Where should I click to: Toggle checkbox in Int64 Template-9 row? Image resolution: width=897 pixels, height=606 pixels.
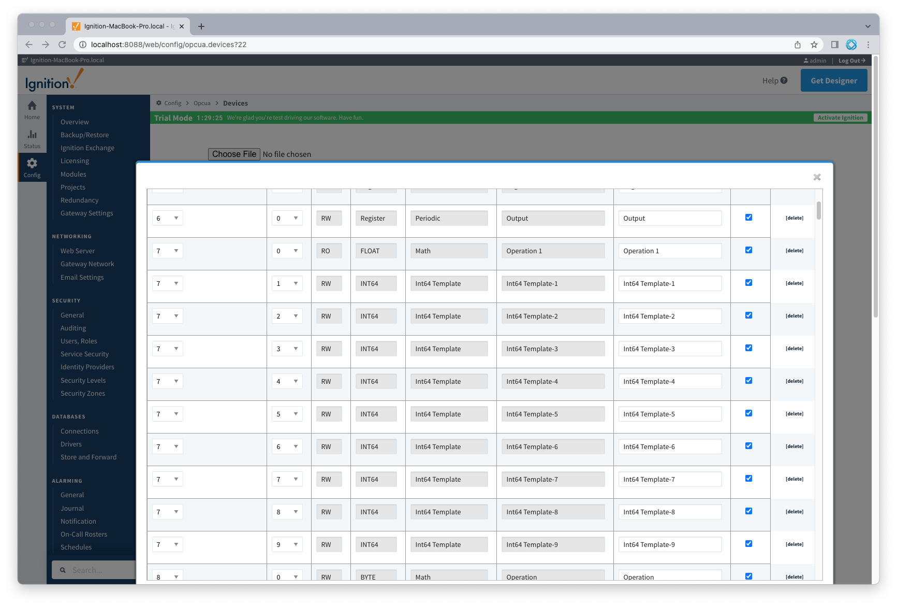click(748, 544)
